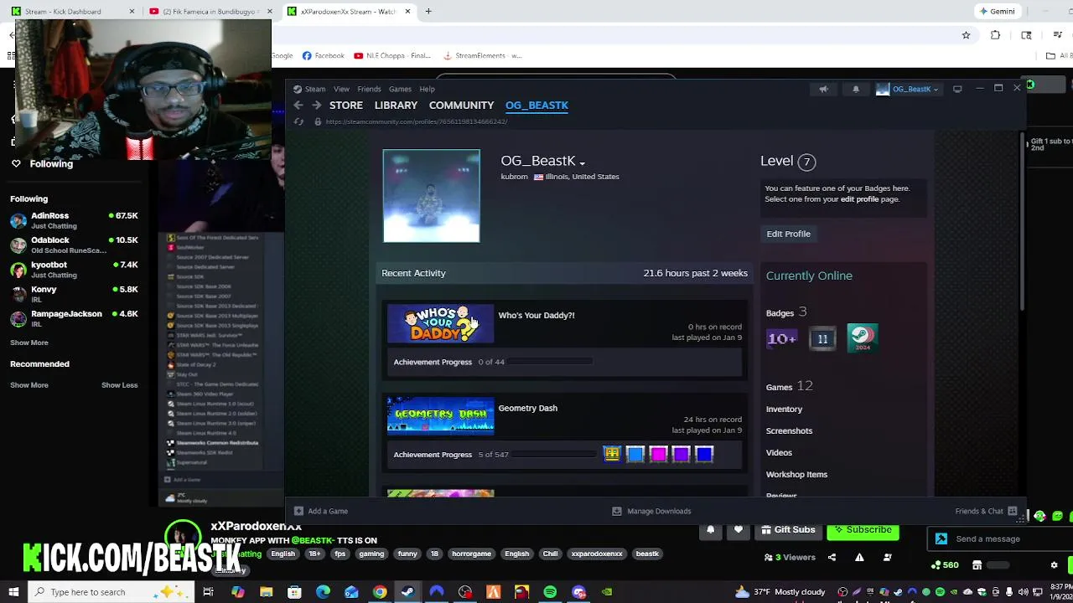Open the first yellow Geometry Dash achievement icon
Image resolution: width=1073 pixels, height=603 pixels.
[612, 454]
